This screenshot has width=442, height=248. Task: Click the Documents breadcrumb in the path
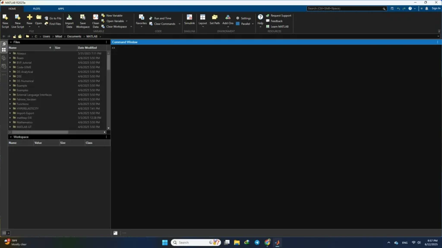click(74, 36)
